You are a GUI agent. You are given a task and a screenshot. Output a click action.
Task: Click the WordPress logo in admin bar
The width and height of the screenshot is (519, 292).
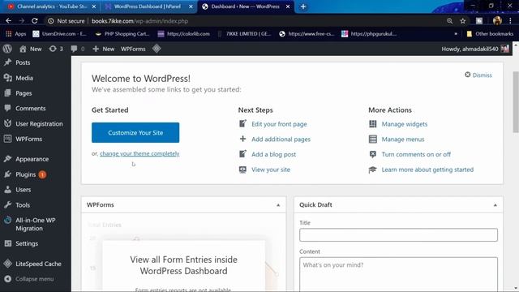(x=7, y=49)
